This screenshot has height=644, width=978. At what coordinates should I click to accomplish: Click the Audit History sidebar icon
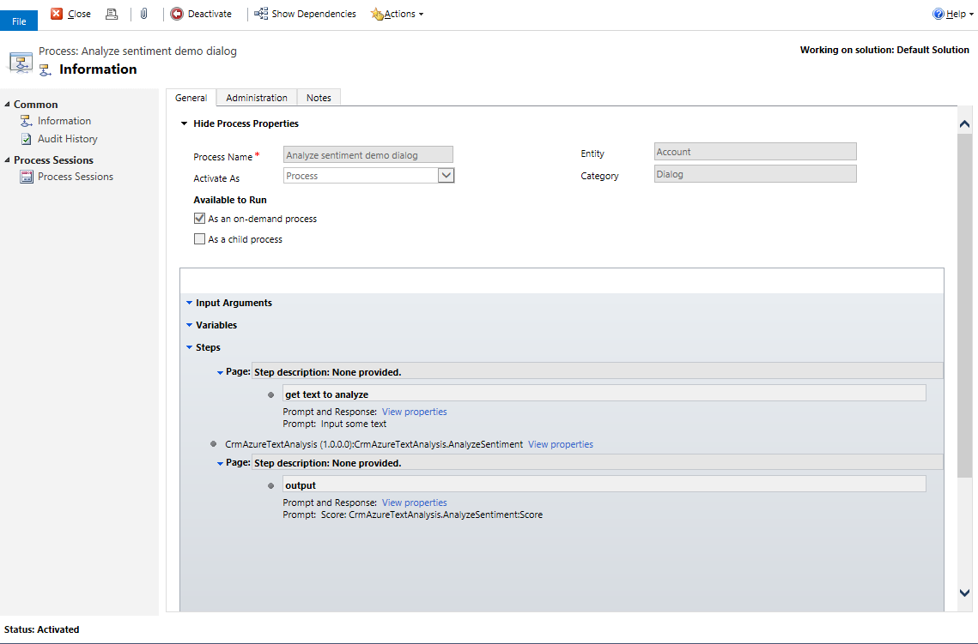point(27,139)
